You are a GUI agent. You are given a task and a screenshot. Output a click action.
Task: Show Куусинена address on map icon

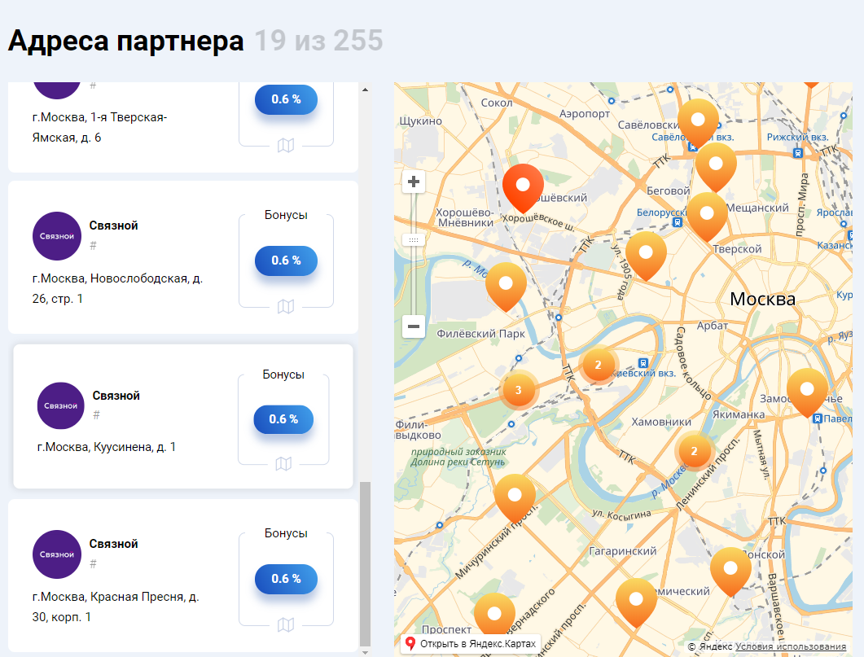click(x=283, y=464)
